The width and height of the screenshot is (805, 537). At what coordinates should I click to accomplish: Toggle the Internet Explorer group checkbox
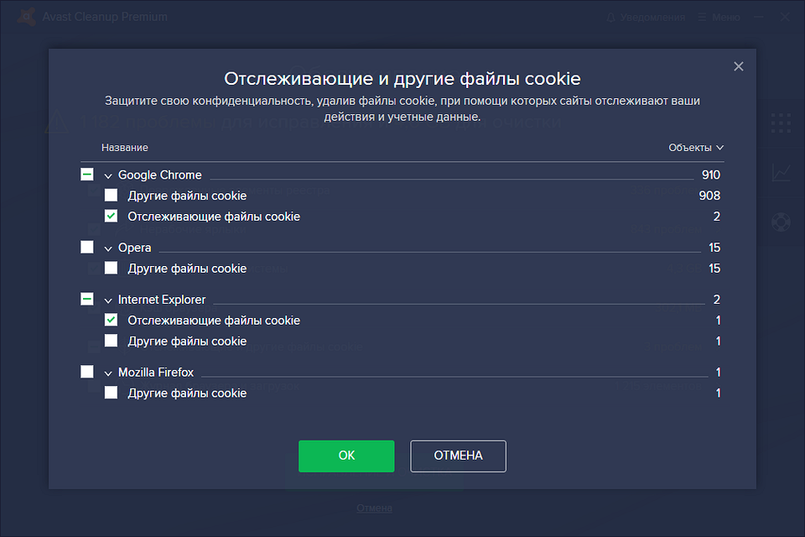click(86, 299)
